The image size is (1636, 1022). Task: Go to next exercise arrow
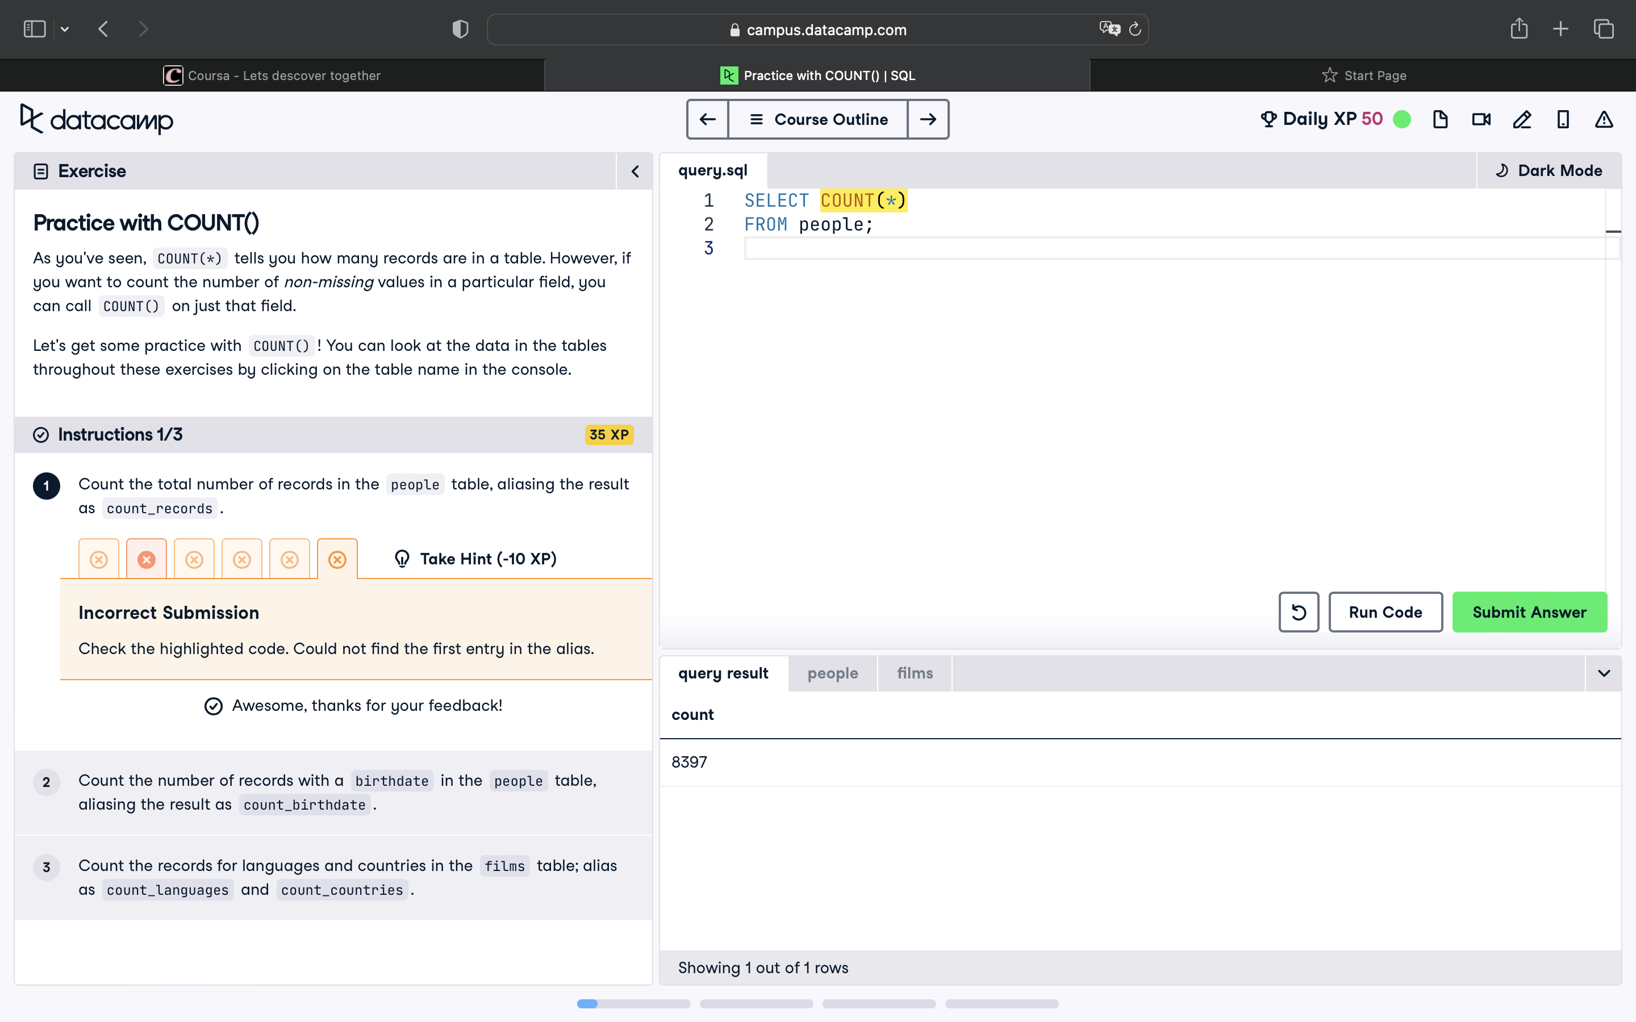928,120
